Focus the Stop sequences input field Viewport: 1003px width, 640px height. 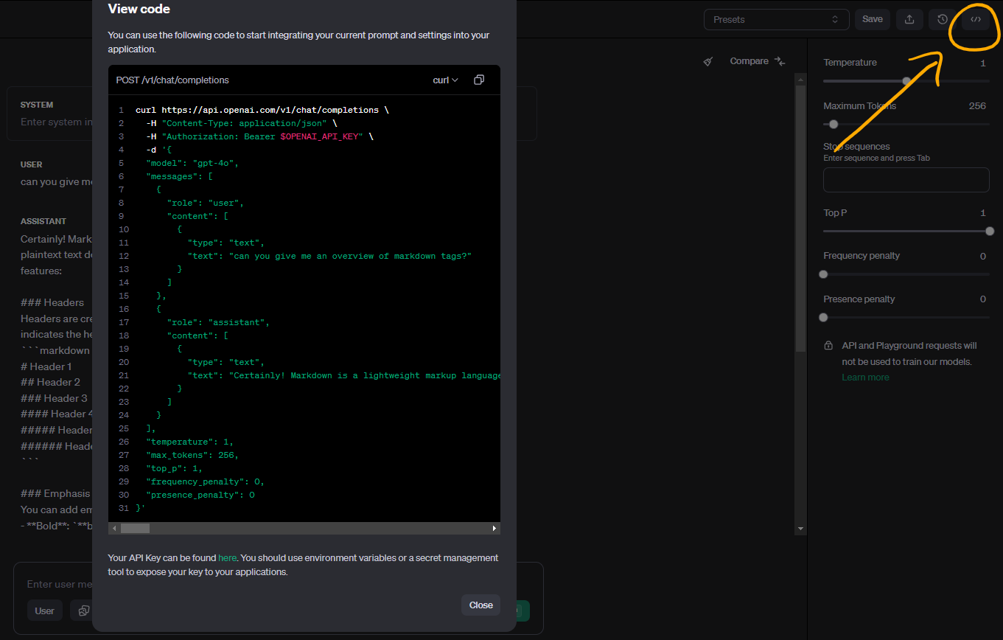click(906, 180)
